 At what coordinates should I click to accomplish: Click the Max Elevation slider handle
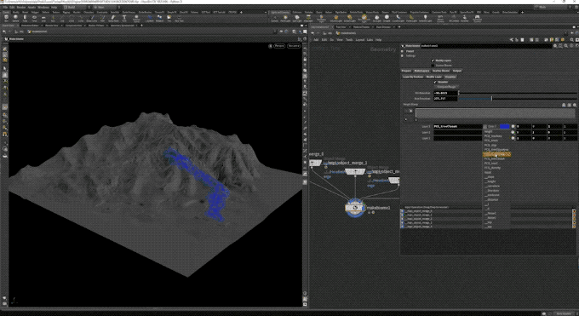pos(491,99)
